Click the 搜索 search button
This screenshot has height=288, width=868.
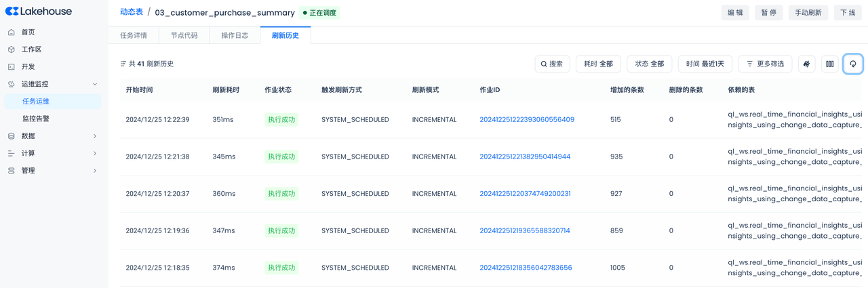[x=552, y=64]
